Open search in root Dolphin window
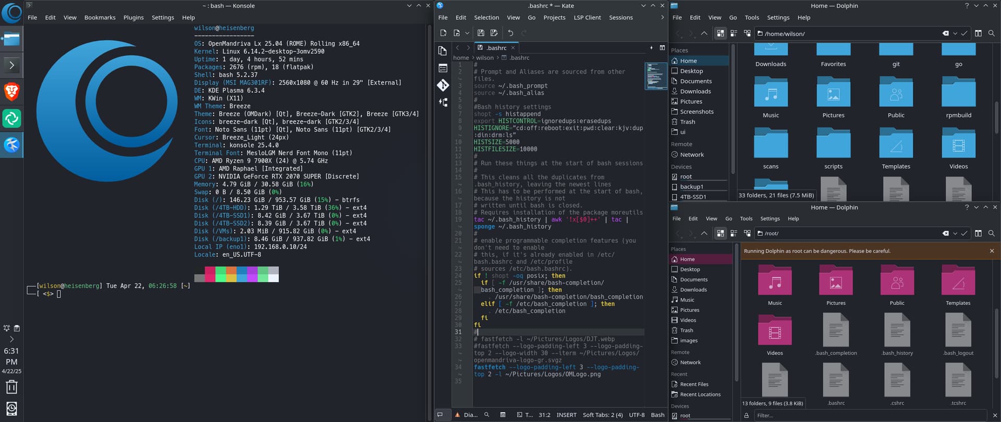 [991, 233]
